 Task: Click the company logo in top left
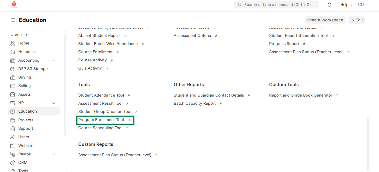click(x=14, y=5)
